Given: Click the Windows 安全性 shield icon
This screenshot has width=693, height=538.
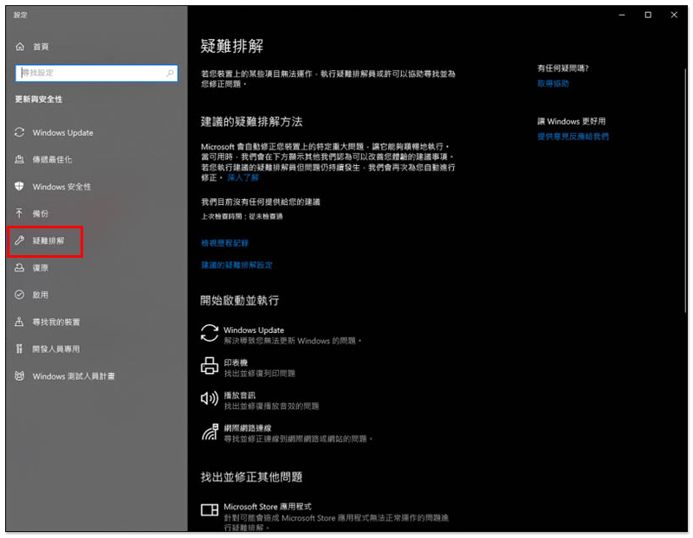Looking at the screenshot, I should coord(19,186).
